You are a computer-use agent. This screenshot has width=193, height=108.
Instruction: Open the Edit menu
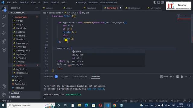[x=15, y=2]
